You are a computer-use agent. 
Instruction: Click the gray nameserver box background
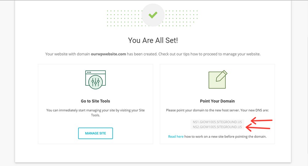[217, 125]
